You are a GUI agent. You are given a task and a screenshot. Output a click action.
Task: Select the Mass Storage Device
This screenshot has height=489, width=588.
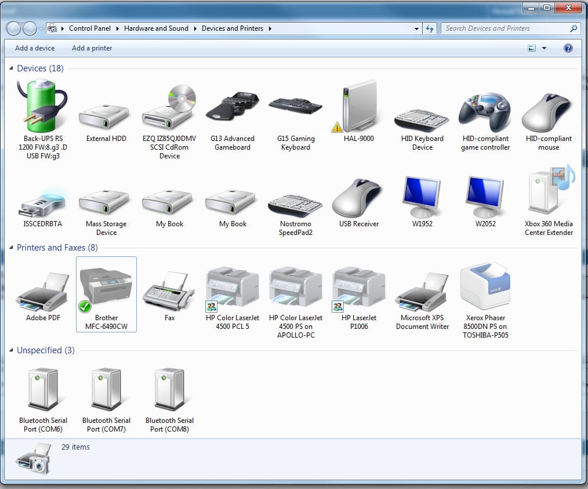point(106,212)
